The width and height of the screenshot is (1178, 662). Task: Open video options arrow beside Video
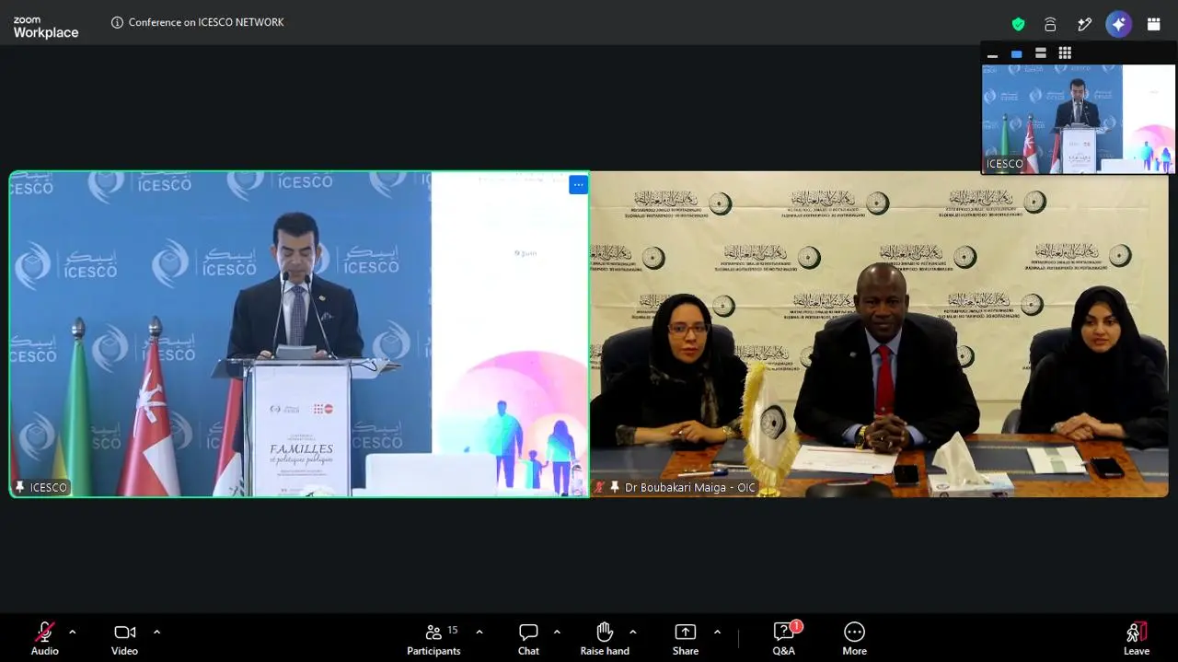pyautogui.click(x=156, y=632)
